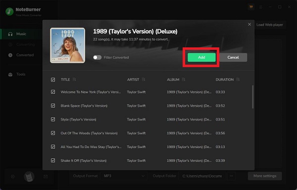Open the Converted section in sidebar

pyautogui.click(x=21, y=55)
